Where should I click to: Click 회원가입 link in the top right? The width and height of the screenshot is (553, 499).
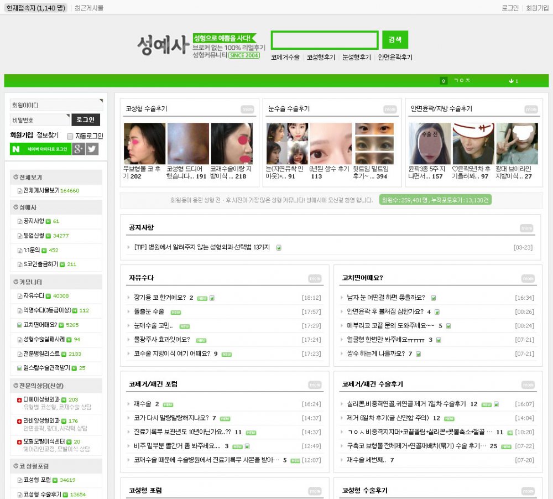pyautogui.click(x=537, y=8)
